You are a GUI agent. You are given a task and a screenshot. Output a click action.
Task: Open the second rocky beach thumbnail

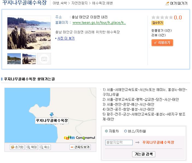click(29, 59)
